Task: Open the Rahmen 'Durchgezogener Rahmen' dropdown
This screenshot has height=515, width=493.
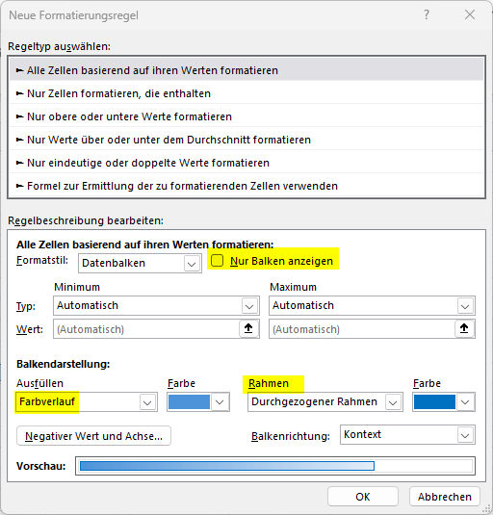Action: [325, 401]
